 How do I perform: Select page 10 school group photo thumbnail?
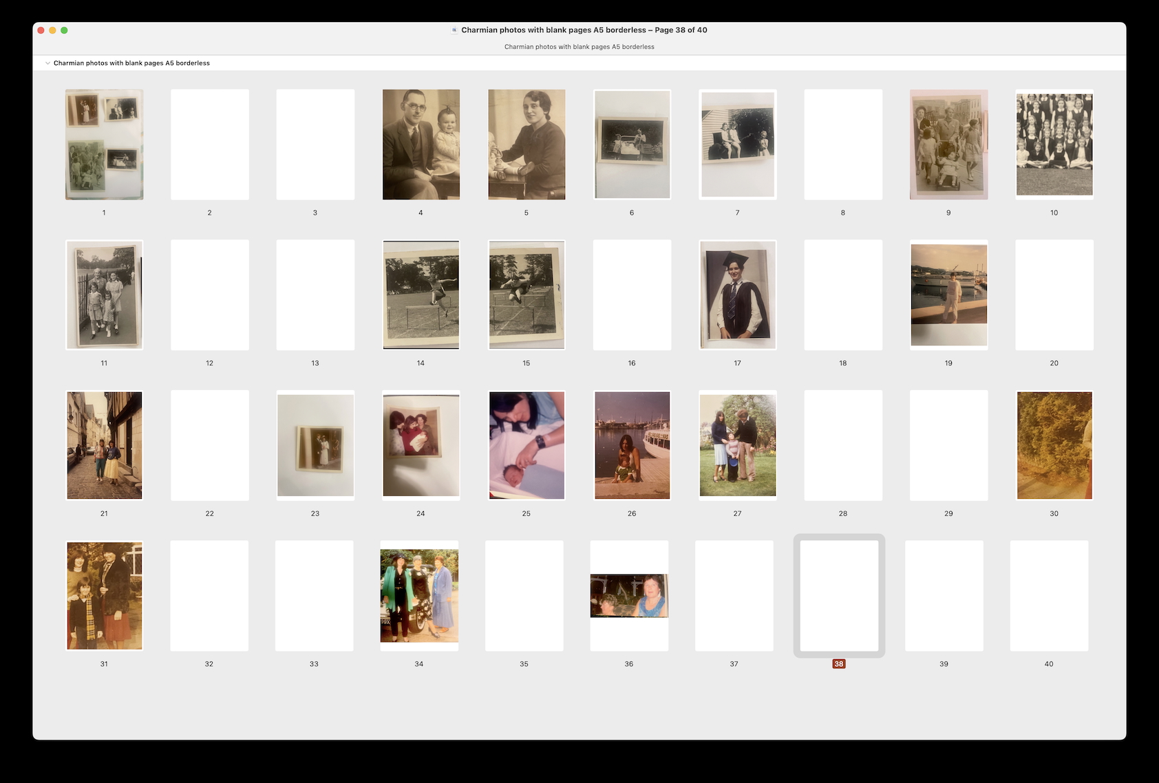(x=1054, y=144)
